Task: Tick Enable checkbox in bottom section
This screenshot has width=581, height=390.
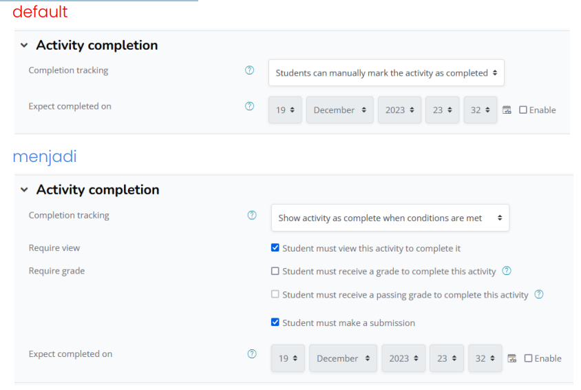Action: [528, 358]
